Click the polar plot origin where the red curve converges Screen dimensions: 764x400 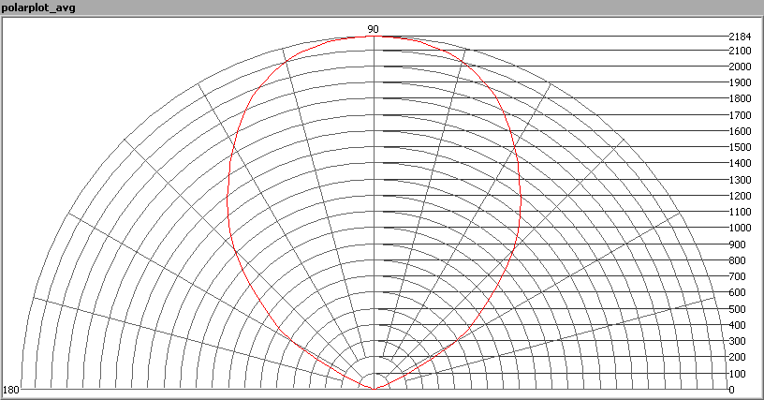pyautogui.click(x=374, y=388)
